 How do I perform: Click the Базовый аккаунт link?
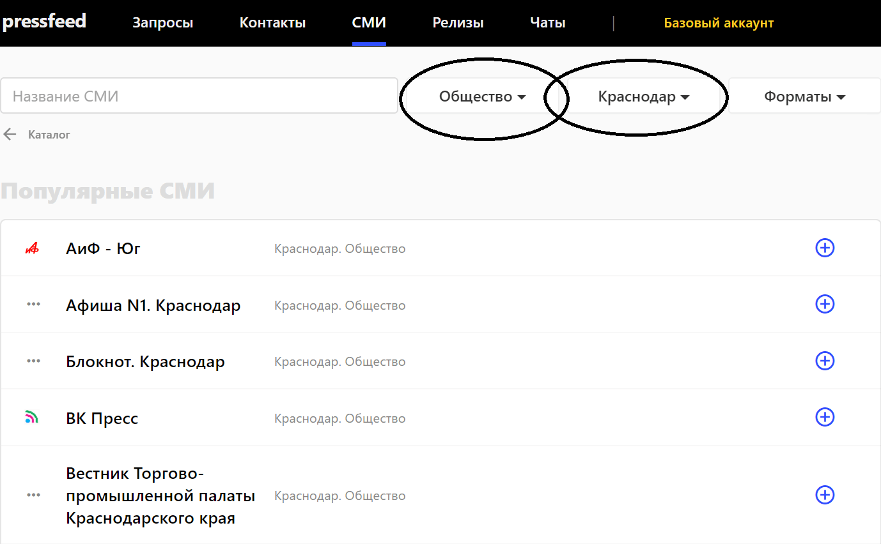(x=719, y=23)
